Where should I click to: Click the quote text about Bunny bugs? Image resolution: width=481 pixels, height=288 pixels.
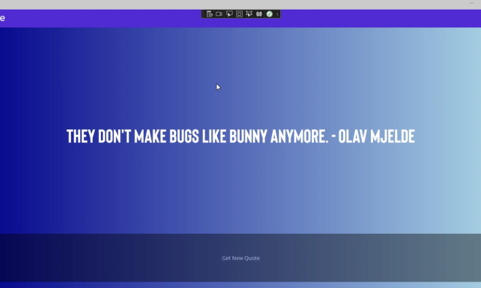coord(240,136)
